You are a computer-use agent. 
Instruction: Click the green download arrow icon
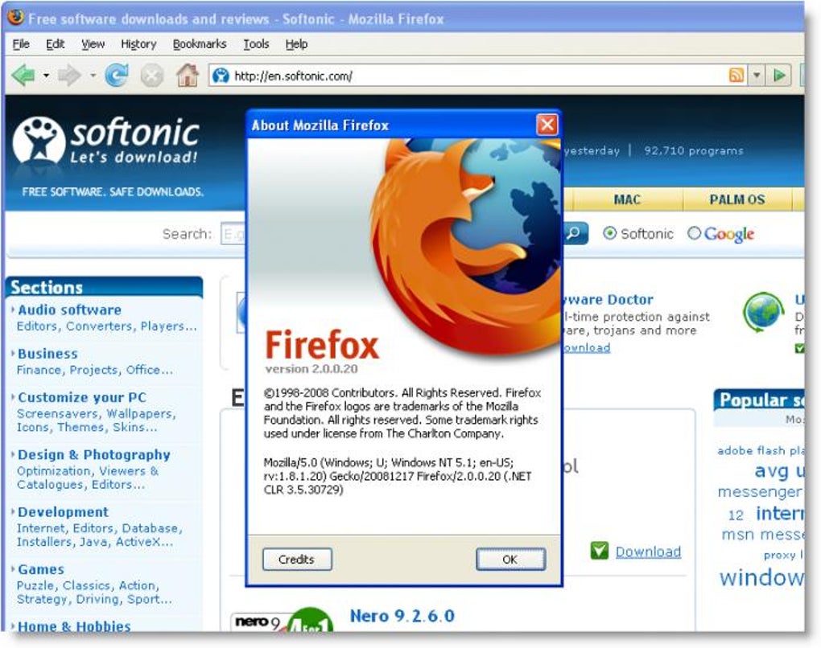pyautogui.click(x=600, y=551)
